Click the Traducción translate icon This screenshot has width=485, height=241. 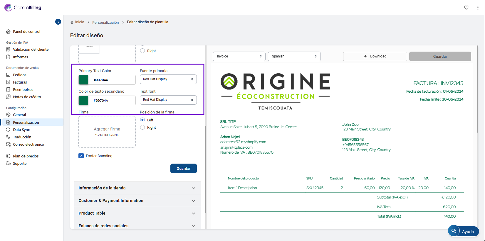coord(8,137)
